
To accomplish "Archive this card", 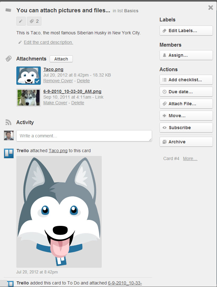I will (x=186, y=142).
